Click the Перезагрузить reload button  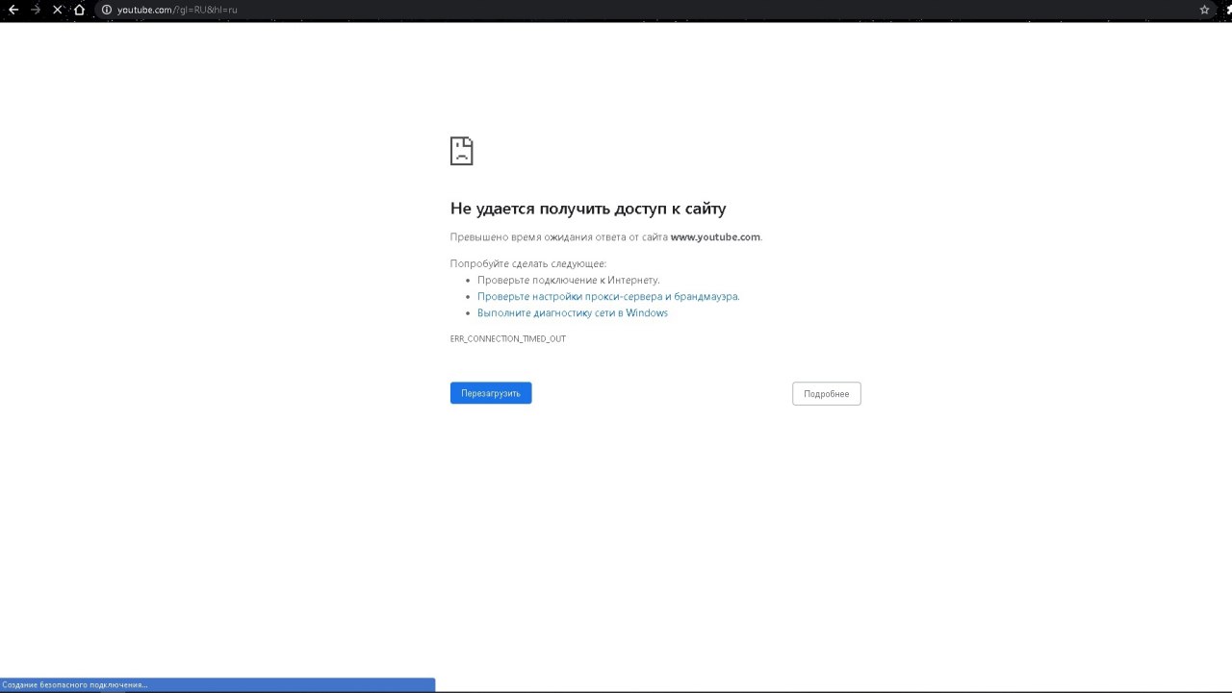point(491,393)
